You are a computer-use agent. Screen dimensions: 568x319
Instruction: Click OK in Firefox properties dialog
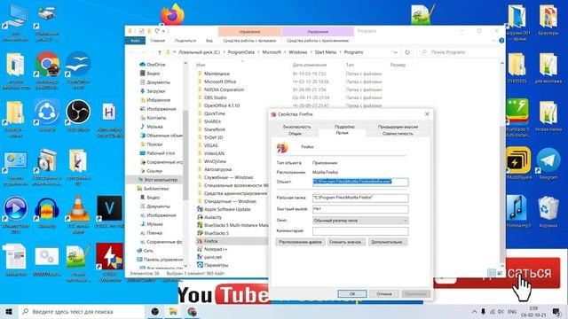tap(352, 294)
